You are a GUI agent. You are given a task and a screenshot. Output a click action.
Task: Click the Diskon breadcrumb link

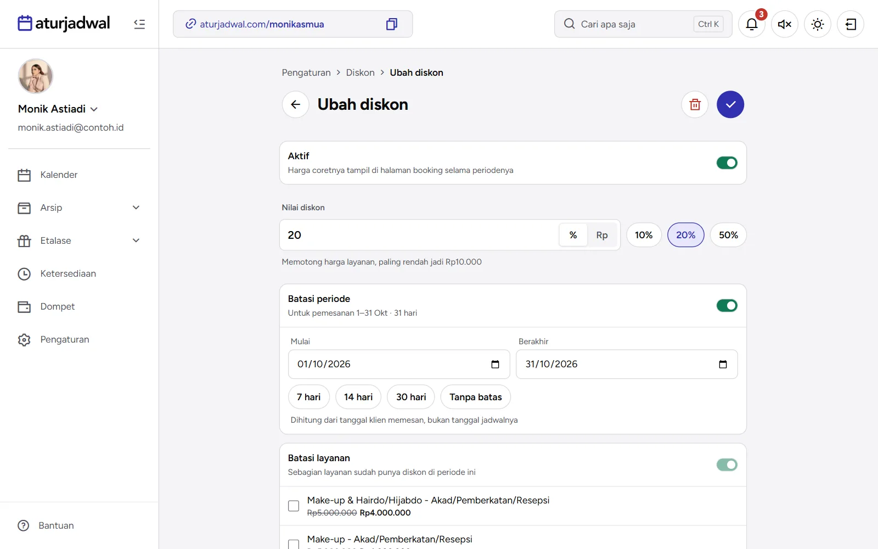(360, 72)
